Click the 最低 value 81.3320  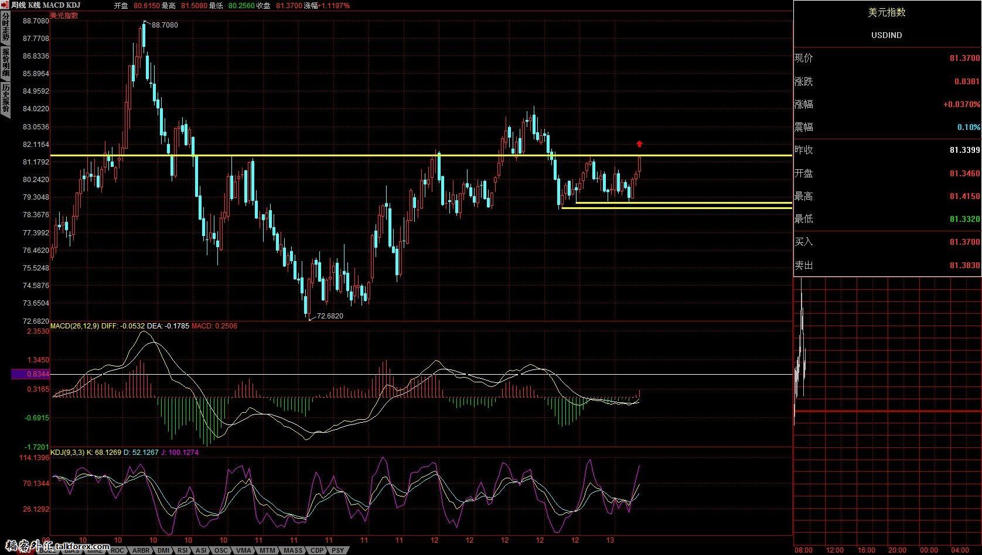[964, 219]
